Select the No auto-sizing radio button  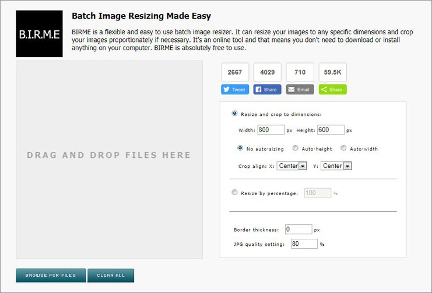point(240,148)
